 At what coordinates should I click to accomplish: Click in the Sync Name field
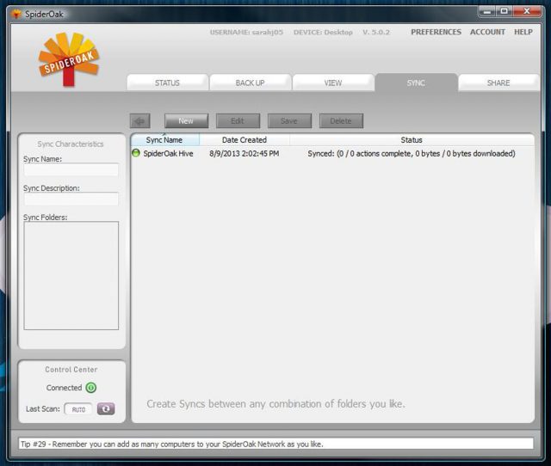pos(71,170)
